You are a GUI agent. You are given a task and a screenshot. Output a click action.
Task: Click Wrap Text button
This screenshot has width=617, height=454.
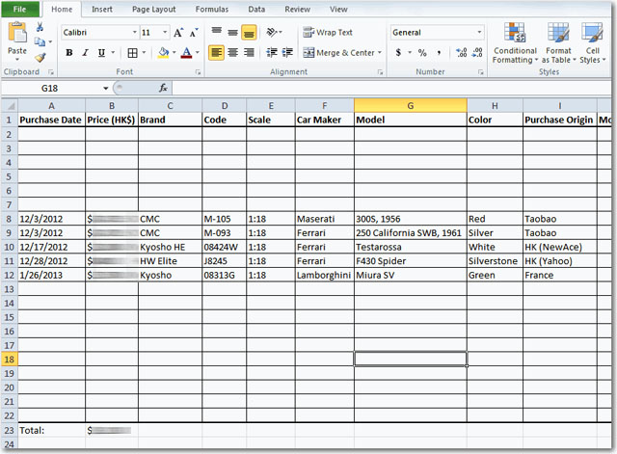point(328,32)
